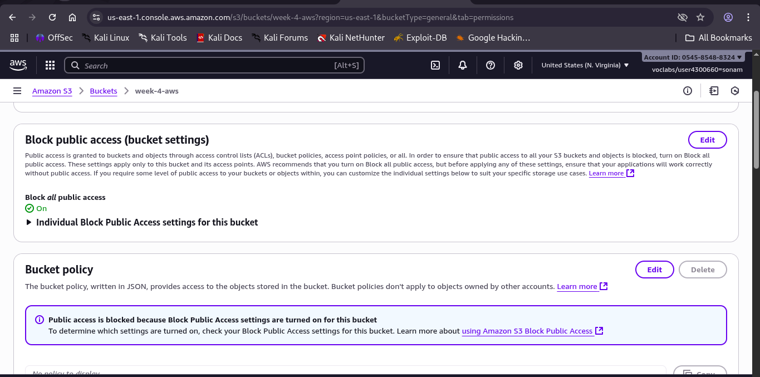Open using Amazon S3 Block Public Access link
The height and width of the screenshot is (377, 760).
point(532,331)
